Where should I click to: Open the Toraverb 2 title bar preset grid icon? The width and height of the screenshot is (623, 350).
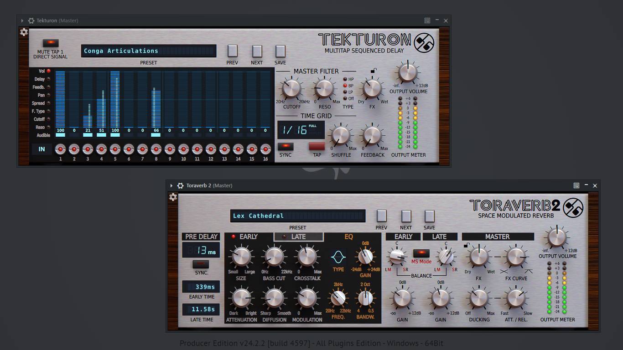(576, 185)
